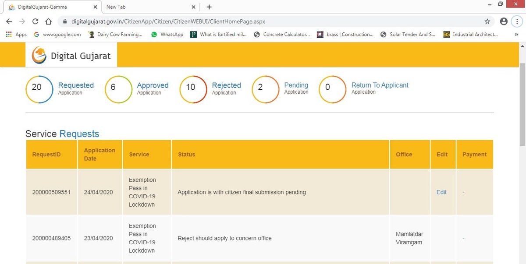The width and height of the screenshot is (526, 264).
Task: Open a new tab with plus button
Action: pos(209,7)
